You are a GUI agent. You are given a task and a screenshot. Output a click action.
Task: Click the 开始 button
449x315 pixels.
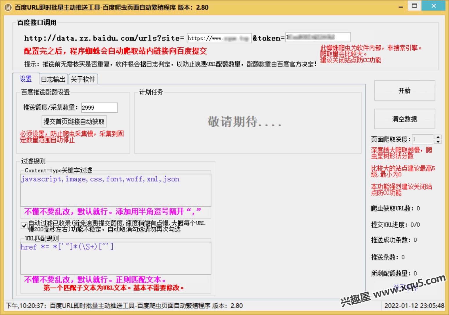click(x=405, y=91)
